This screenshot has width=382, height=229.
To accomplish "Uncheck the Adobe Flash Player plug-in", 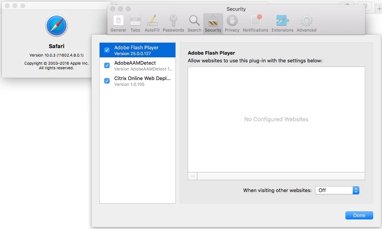I will (107, 50).
